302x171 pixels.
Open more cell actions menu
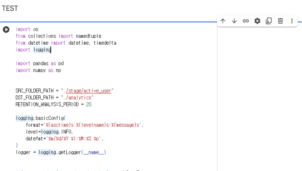292,21
